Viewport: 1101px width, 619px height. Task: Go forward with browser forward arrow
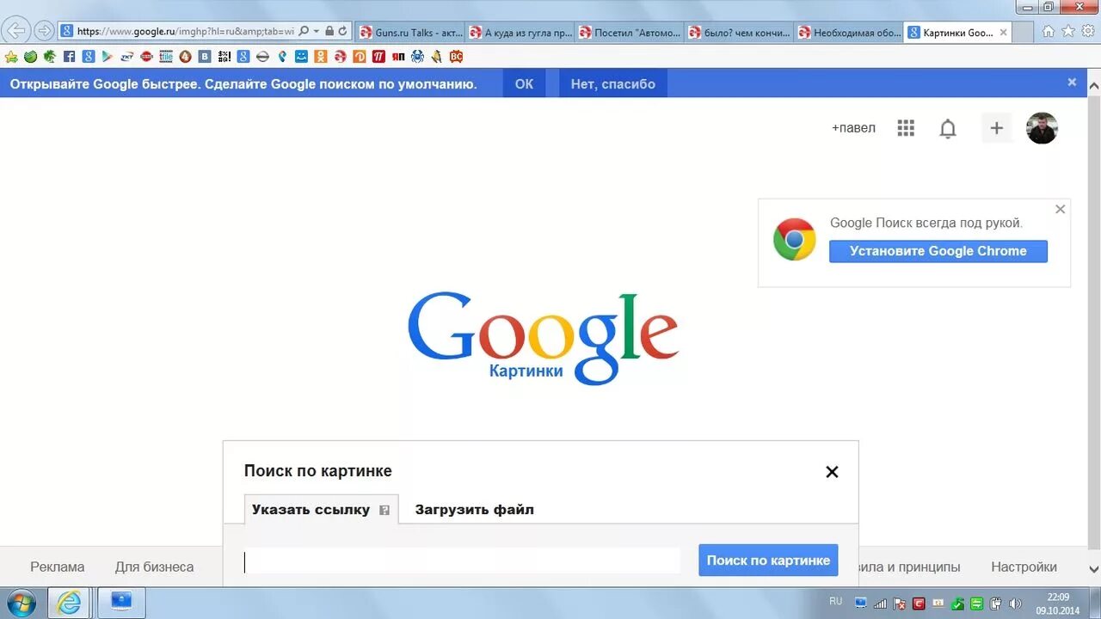(44, 31)
